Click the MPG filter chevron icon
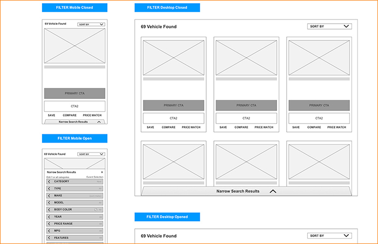Screen dimensions: 378x244 (49, 231)
